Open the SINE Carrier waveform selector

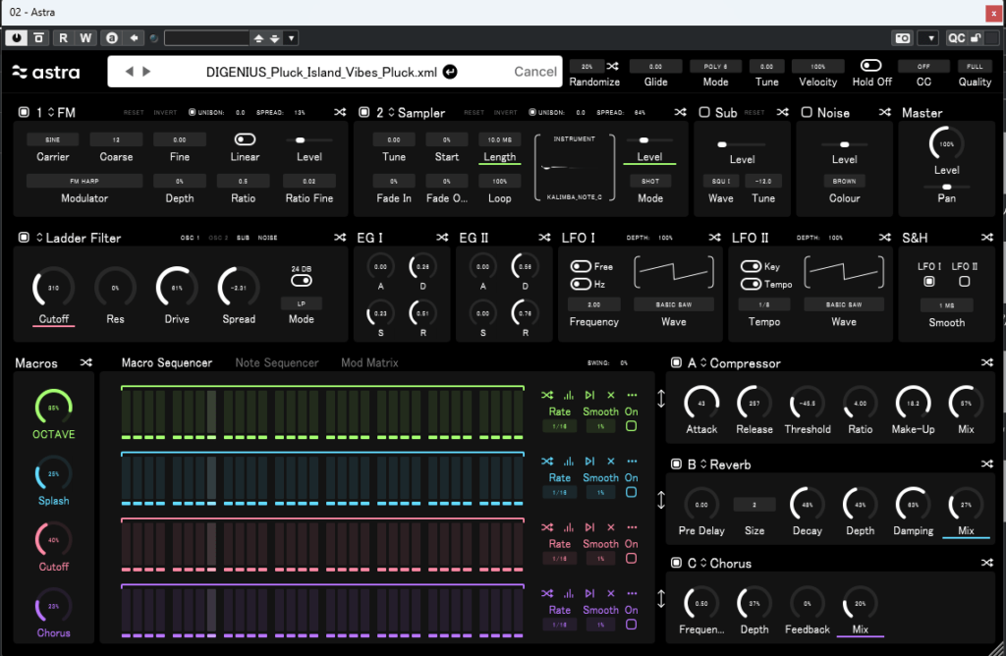[53, 139]
